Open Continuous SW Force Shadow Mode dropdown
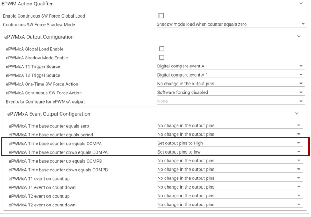This screenshot has width=311, height=217. pyautogui.click(x=231, y=24)
